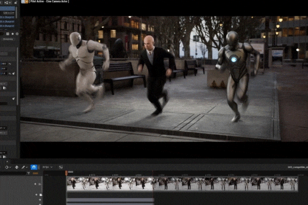Click the lock icon at top of left panel
The width and height of the screenshot is (308, 205).
click(x=15, y=3)
